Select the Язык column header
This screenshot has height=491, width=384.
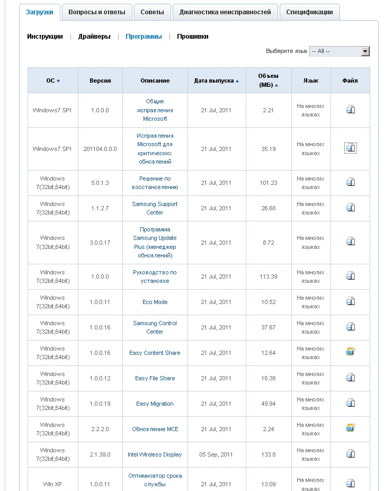point(311,81)
